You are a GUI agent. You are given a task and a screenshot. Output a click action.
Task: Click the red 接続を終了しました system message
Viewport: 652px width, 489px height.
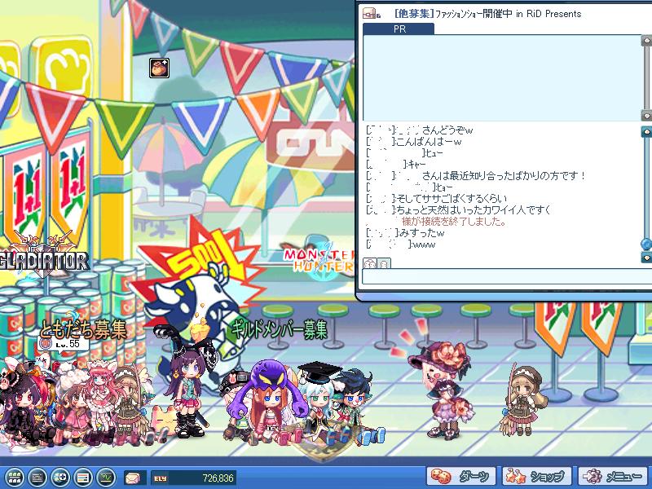[454, 222]
